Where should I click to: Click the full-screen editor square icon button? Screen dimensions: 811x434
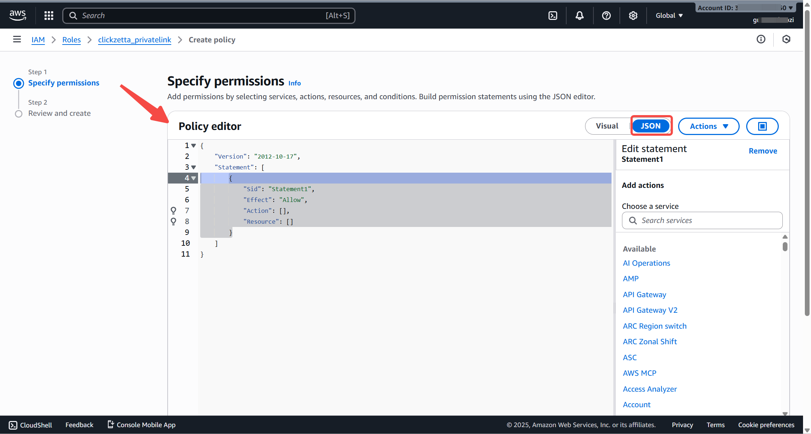[x=762, y=126]
